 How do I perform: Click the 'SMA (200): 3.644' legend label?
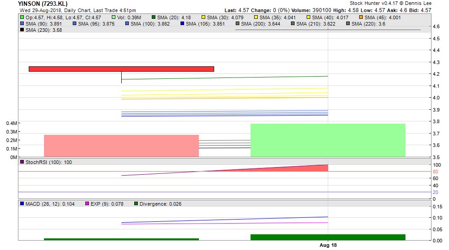[260, 24]
